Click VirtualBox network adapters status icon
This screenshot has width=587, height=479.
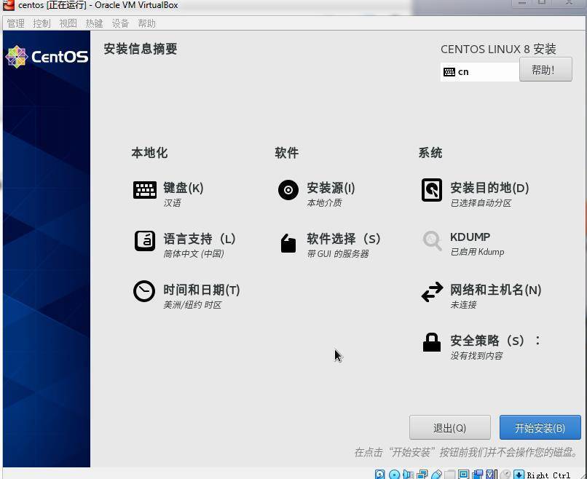coord(422,474)
